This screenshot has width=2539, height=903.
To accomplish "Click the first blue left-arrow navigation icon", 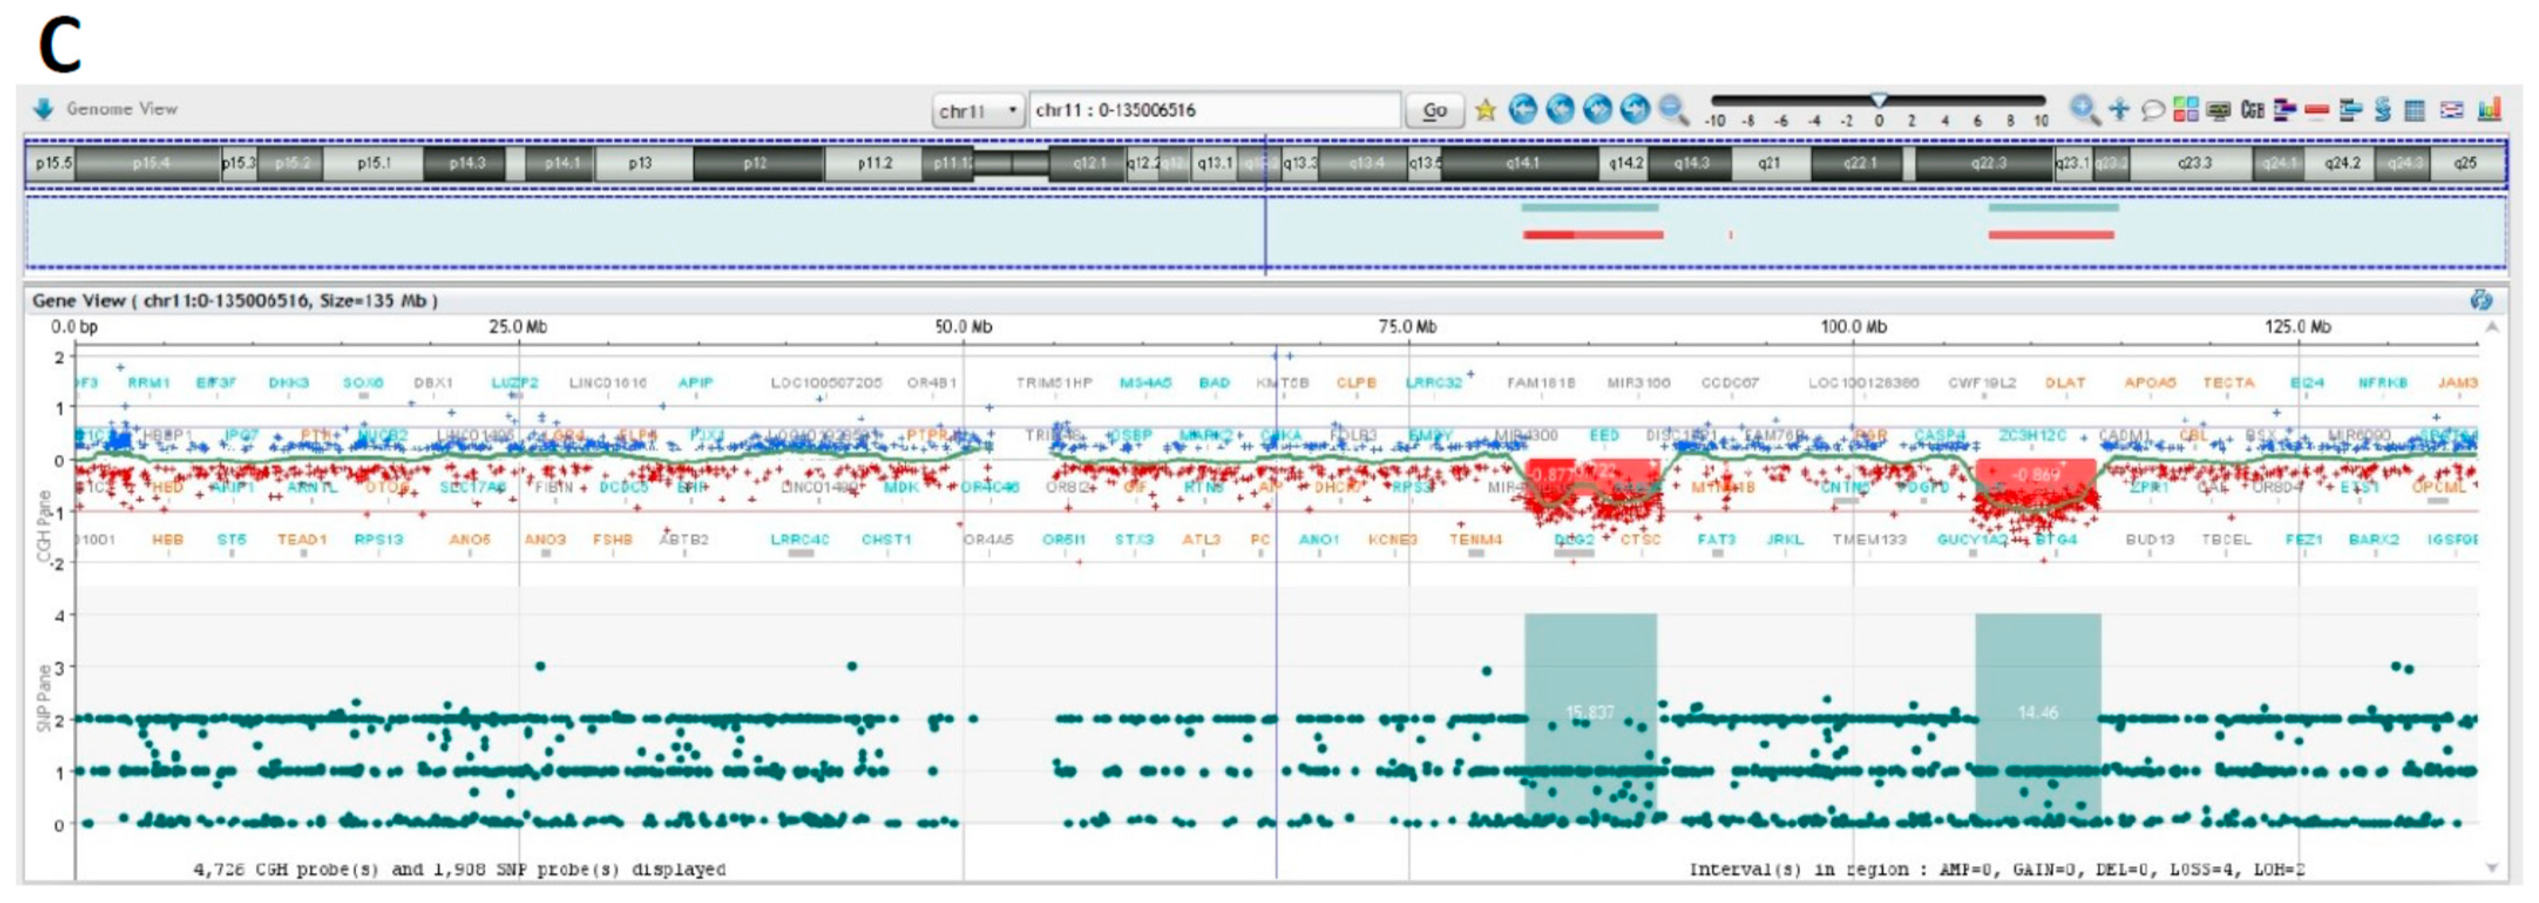I will tap(1523, 110).
